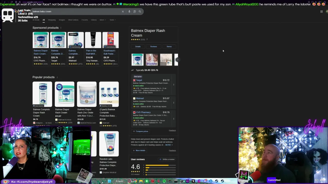Image resolution: width=328 pixels, height=184 pixels.
Task: Open Ko-fi.com/hydeandjekyll overlay link
Action: coord(32,182)
